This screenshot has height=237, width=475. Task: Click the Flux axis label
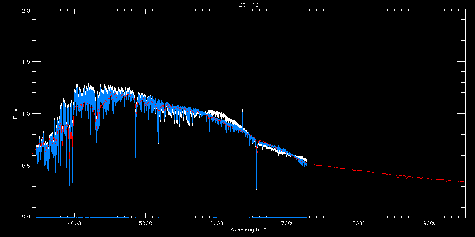[x=16, y=114]
